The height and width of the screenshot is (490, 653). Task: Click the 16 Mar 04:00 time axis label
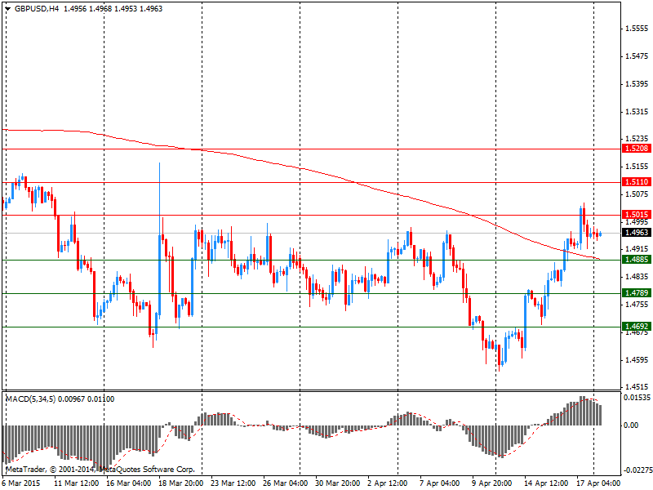click(129, 483)
